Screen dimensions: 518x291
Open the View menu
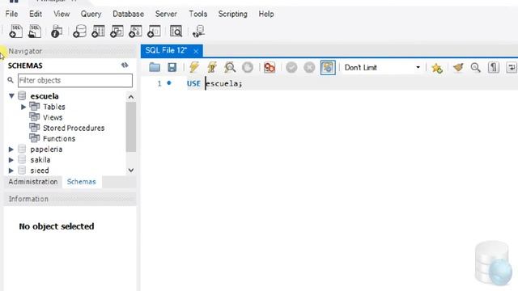pyautogui.click(x=62, y=14)
